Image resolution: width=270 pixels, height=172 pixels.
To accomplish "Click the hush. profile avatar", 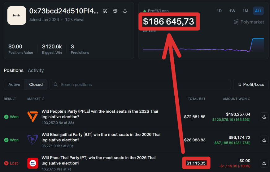I will (17, 15).
